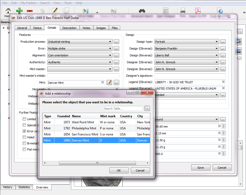The height and width of the screenshot is (195, 246).
Task: Enable the Special checkbox
Action: (x=24, y=125)
